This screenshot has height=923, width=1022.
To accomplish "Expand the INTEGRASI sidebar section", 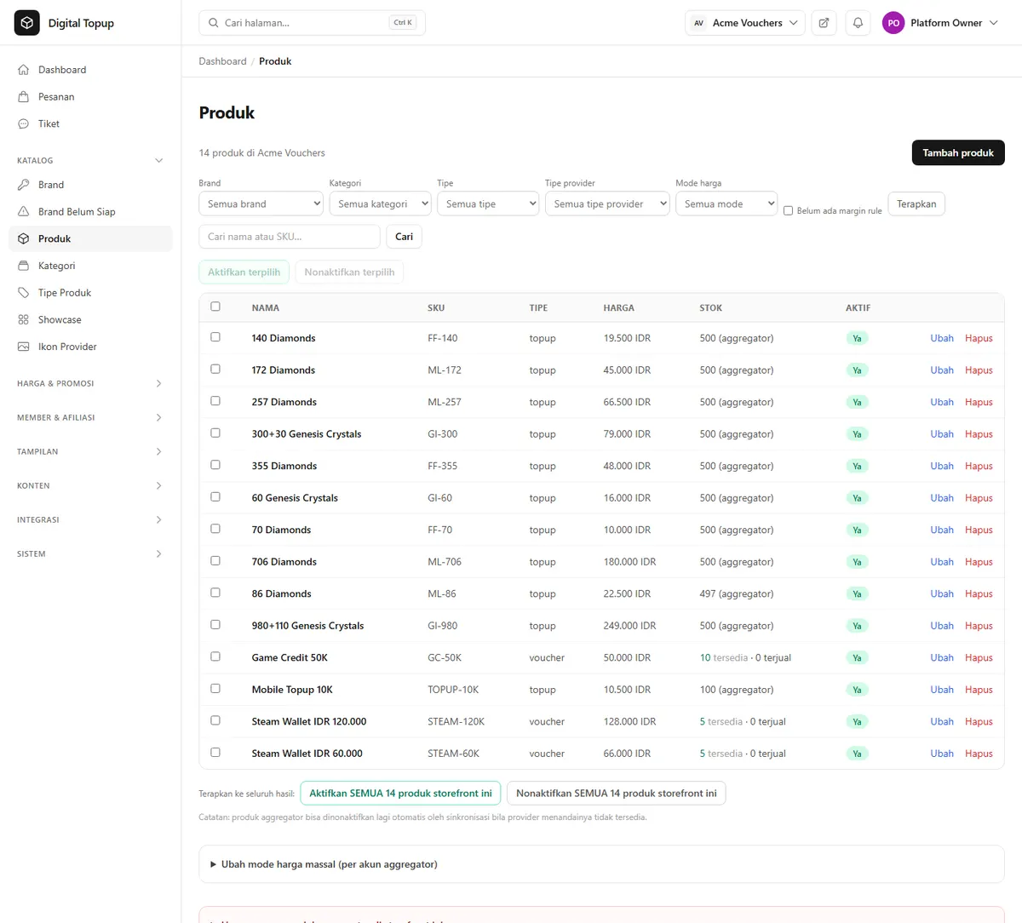I will pos(90,519).
